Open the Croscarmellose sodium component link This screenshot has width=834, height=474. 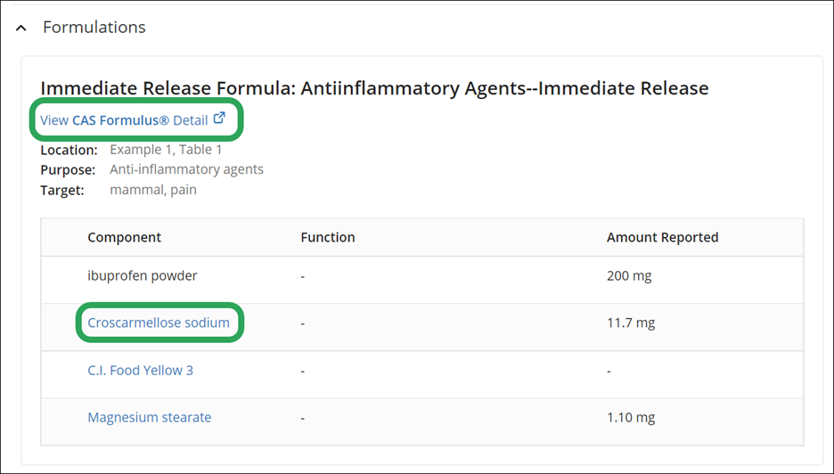click(159, 323)
